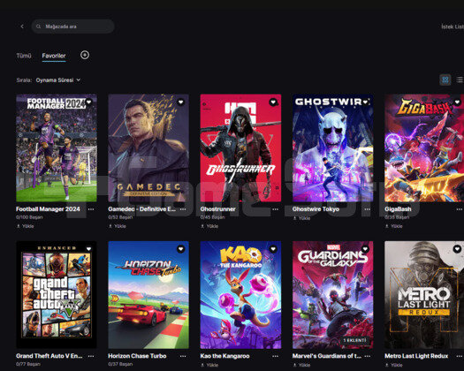View '0/100 Başarı' under Football Manager
Image resolution: width=464 pixels, height=371 pixels.
[29, 217]
